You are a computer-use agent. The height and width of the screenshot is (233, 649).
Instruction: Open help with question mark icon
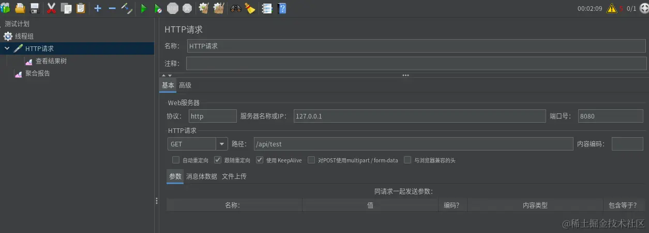pos(282,8)
